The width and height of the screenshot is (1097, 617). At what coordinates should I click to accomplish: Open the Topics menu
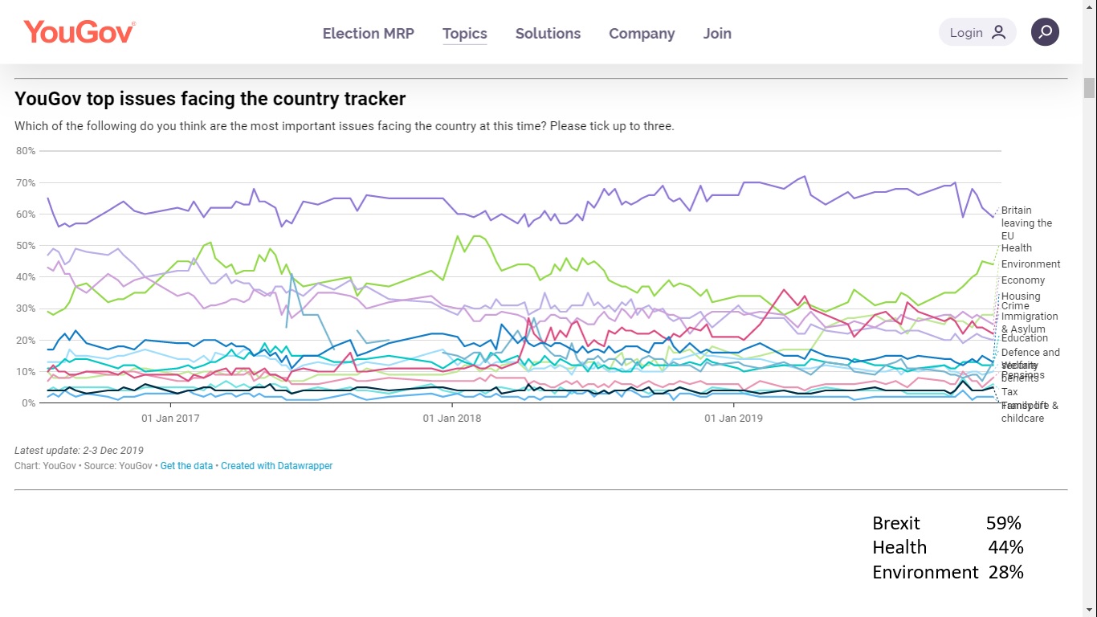[465, 34]
